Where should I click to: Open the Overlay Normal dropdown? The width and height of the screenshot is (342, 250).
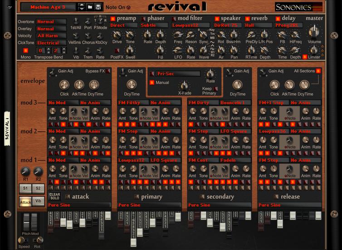pos(51,29)
